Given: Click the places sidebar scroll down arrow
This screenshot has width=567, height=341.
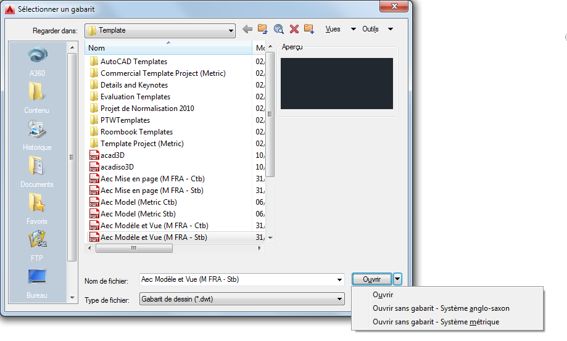Looking at the screenshot, I should pos(72,298).
